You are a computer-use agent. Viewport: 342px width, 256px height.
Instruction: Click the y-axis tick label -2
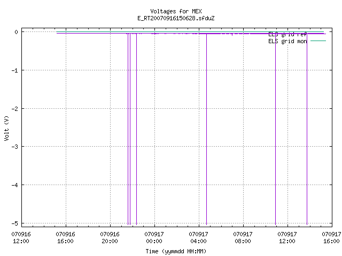(14, 109)
